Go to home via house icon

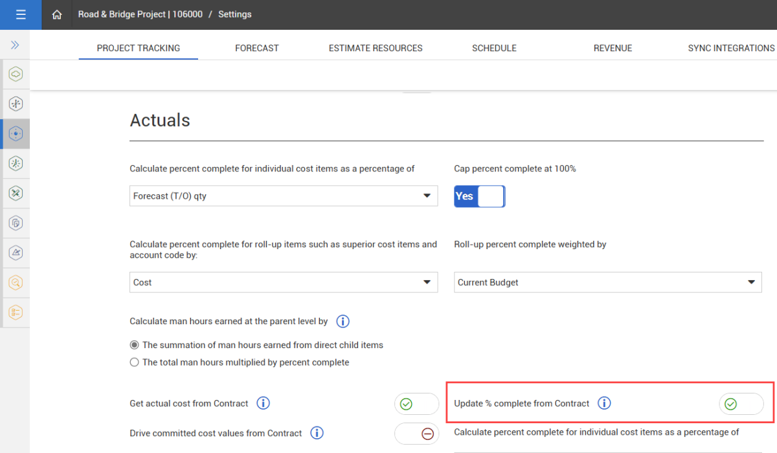[57, 14]
